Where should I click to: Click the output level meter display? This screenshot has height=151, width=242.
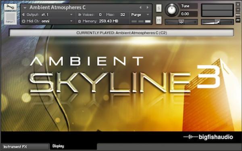(217, 10)
